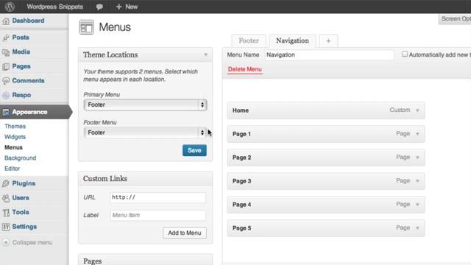The height and width of the screenshot is (265, 471).
Task: Select Appearance in sidebar
Action: (x=29, y=112)
